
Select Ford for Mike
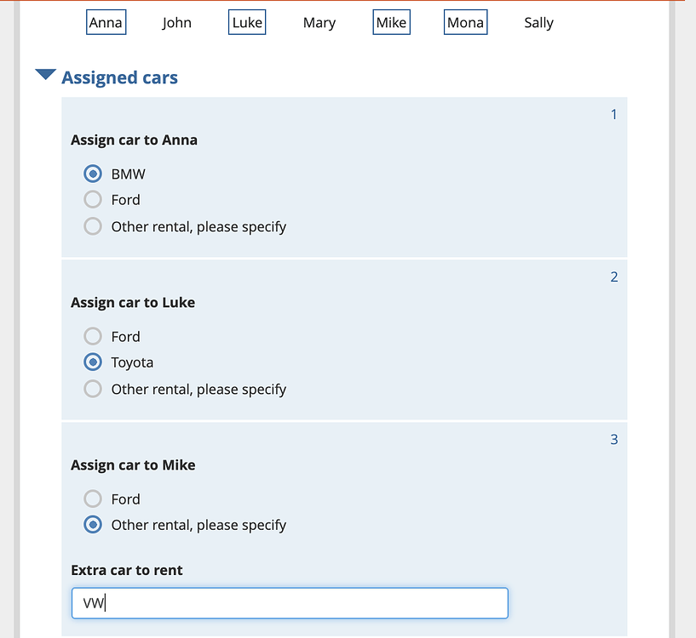[92, 498]
